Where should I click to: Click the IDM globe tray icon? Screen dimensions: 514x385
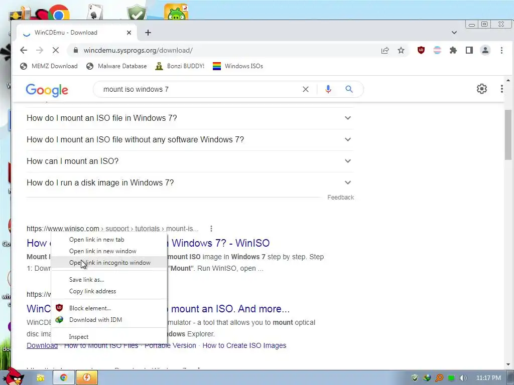tap(427, 378)
